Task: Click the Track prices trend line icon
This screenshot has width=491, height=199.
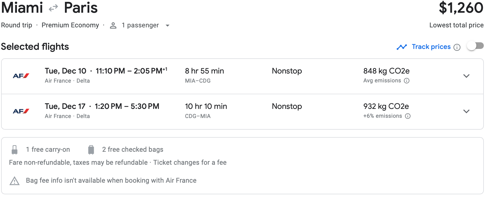Action: tap(402, 47)
